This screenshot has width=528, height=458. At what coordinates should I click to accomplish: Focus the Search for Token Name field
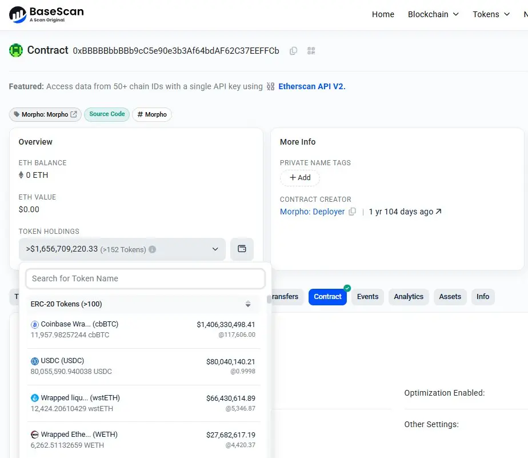146,278
